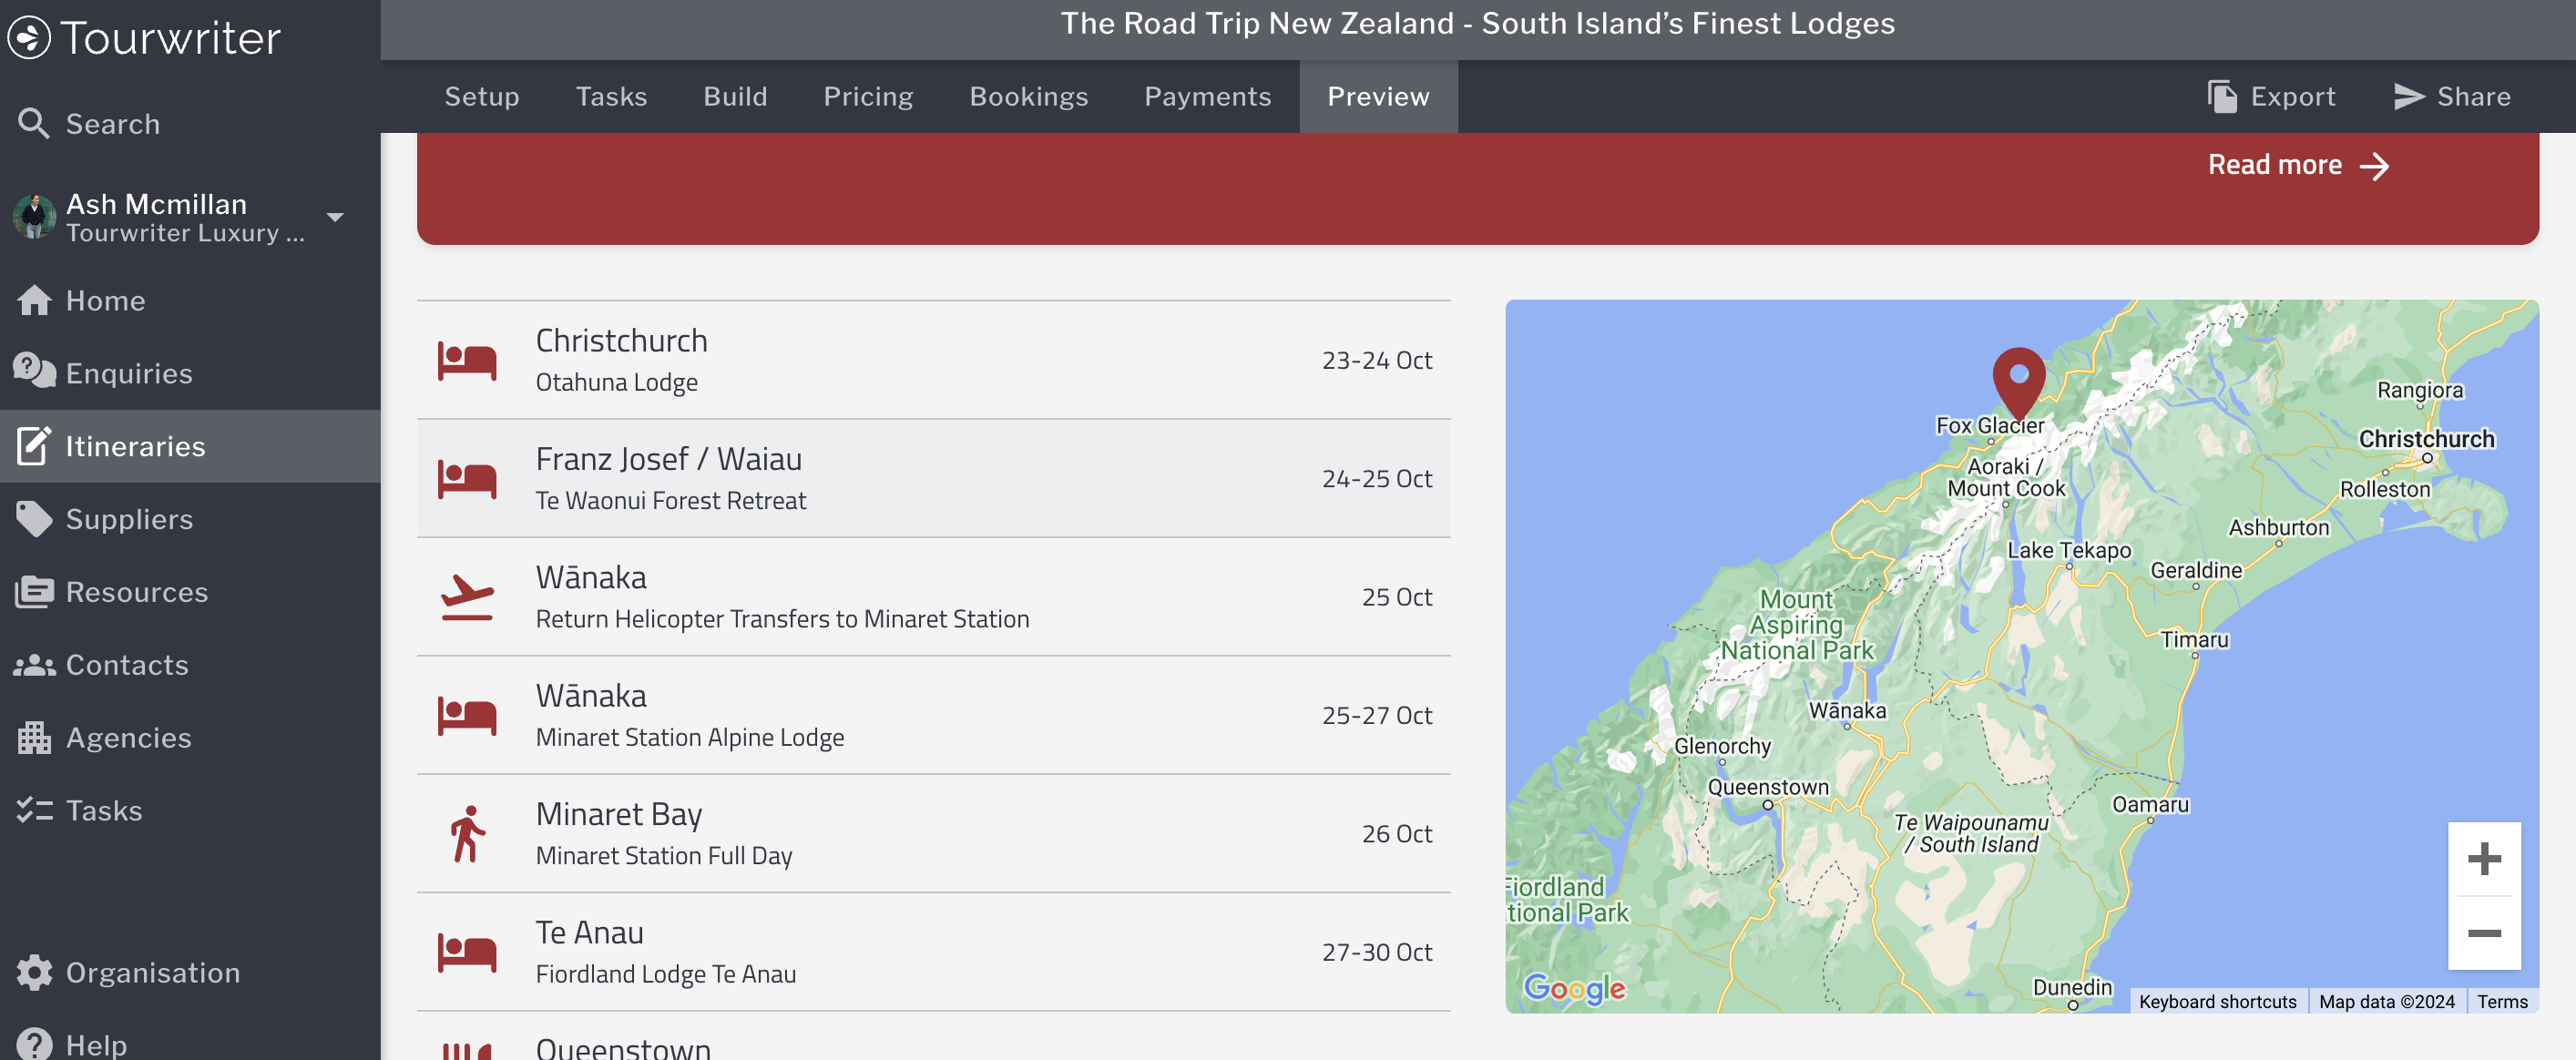The height and width of the screenshot is (1060, 2576).
Task: Go to the Build tab
Action: click(735, 97)
